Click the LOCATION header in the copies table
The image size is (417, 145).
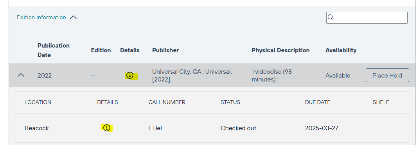tap(38, 103)
